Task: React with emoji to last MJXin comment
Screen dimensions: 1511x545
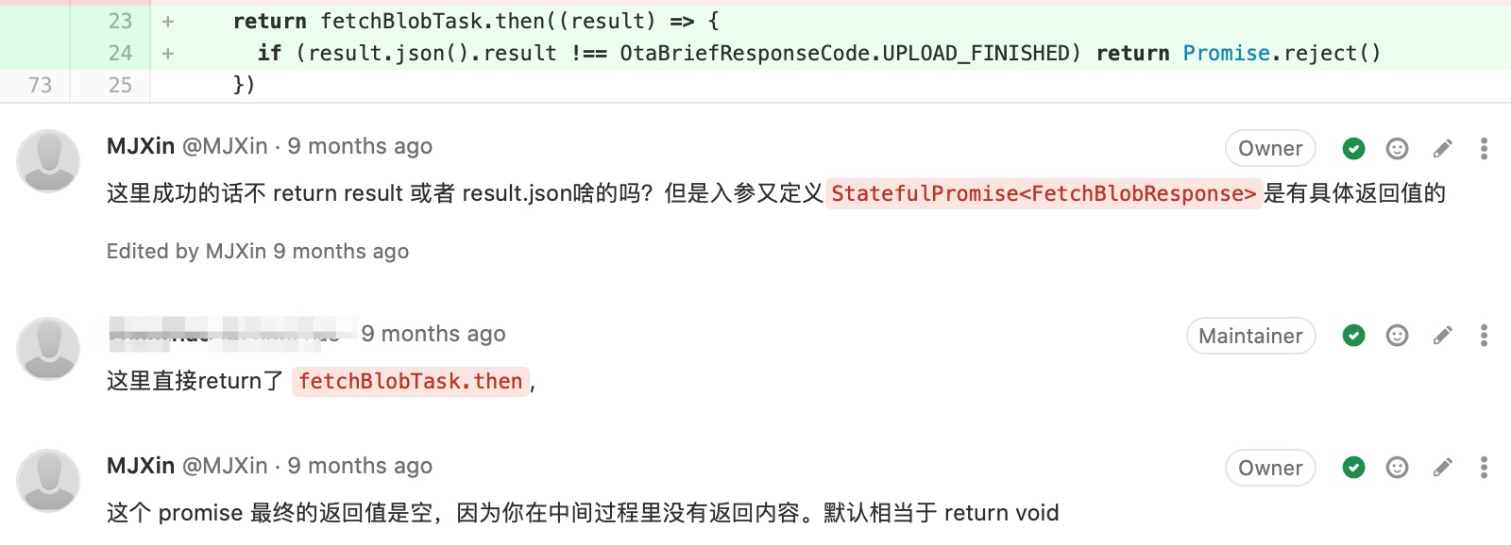Action: [1397, 468]
